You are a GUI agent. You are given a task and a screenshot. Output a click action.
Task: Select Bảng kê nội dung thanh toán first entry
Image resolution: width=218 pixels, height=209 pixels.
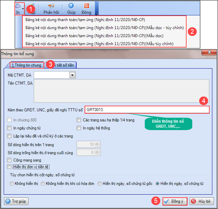[x=85, y=20]
